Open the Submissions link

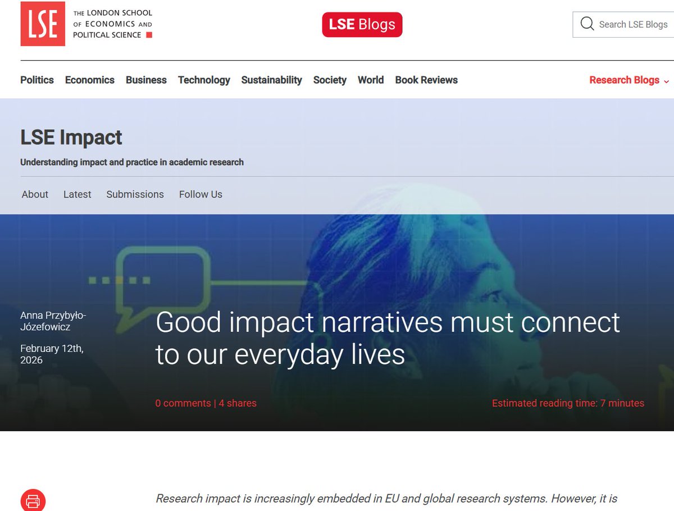[x=135, y=194]
